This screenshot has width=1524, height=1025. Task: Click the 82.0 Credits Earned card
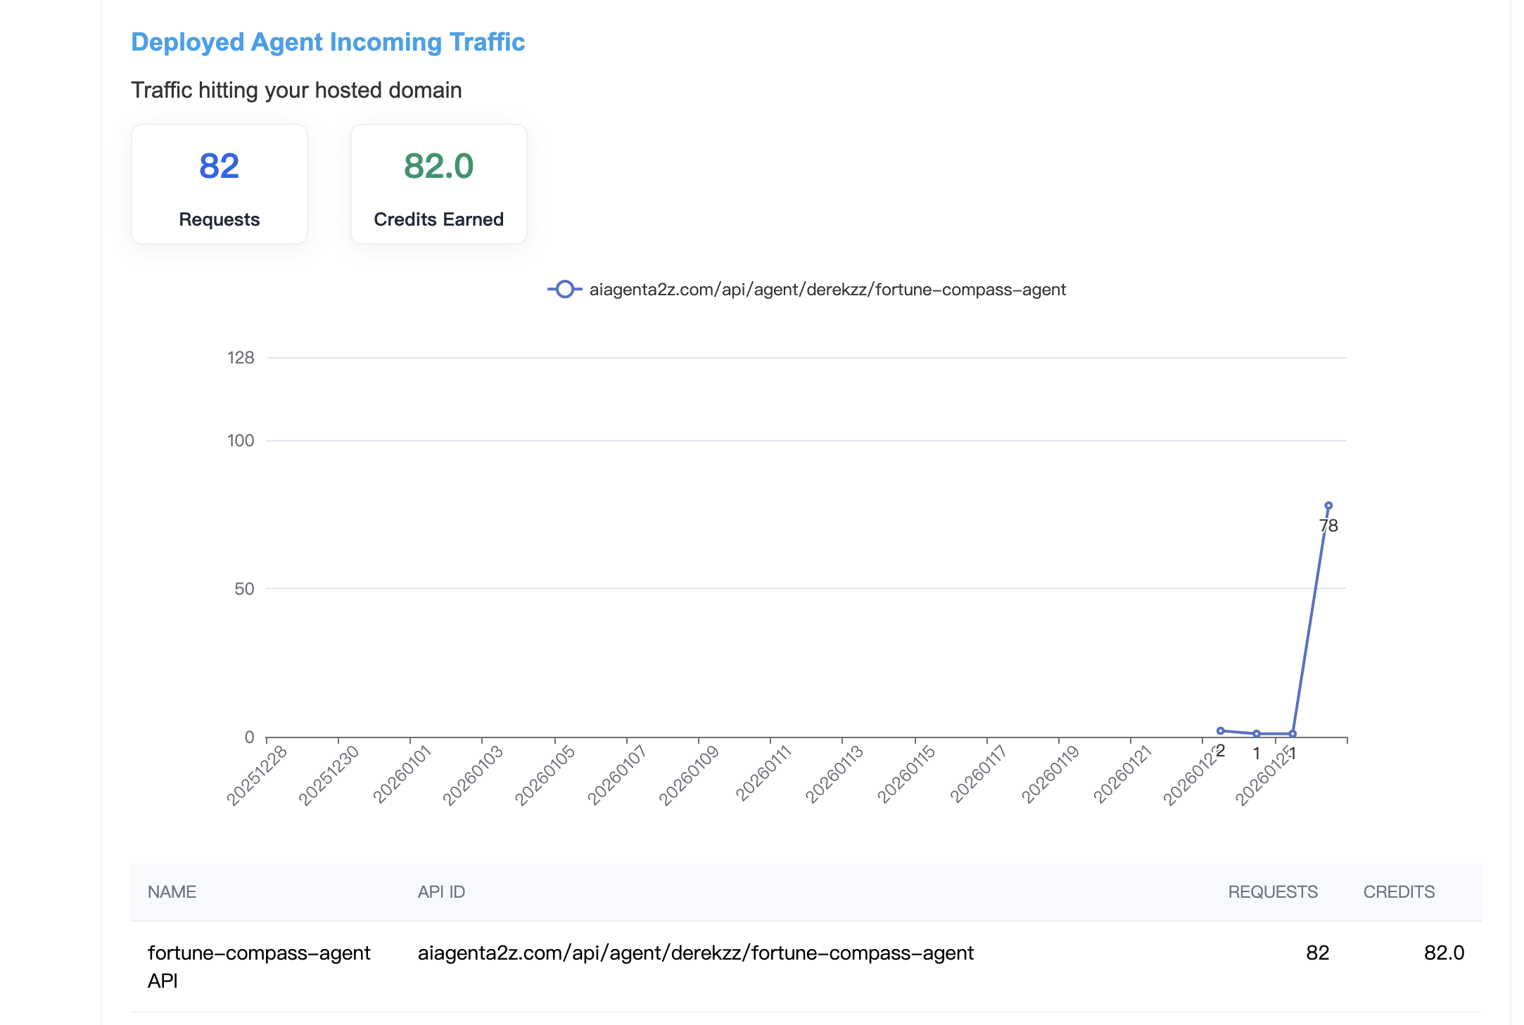pyautogui.click(x=438, y=183)
